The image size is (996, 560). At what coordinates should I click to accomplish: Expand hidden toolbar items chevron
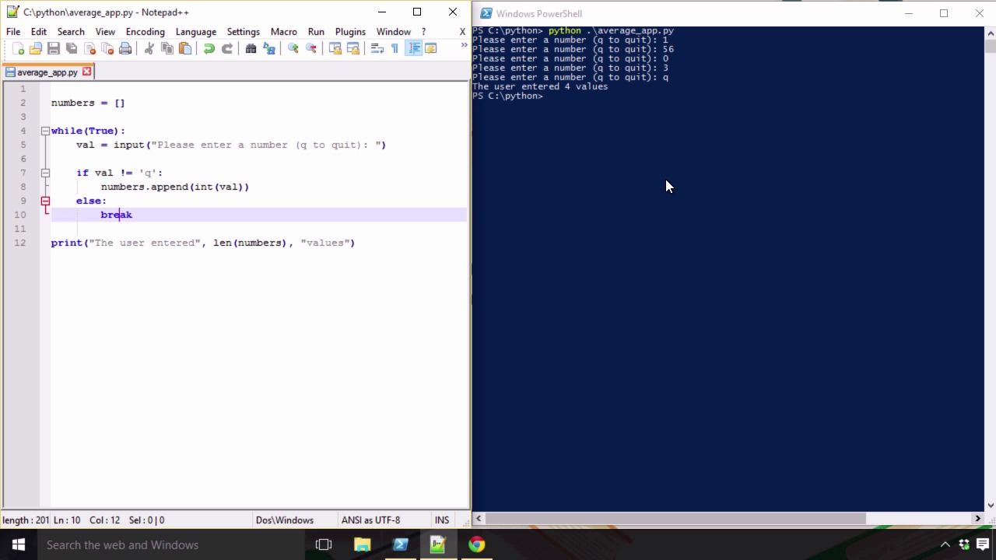click(x=464, y=46)
